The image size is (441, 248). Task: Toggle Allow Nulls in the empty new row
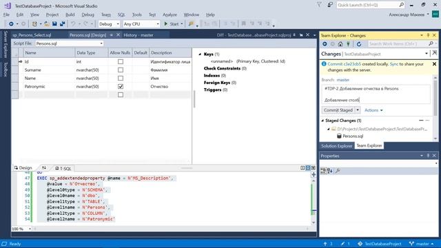pos(121,95)
